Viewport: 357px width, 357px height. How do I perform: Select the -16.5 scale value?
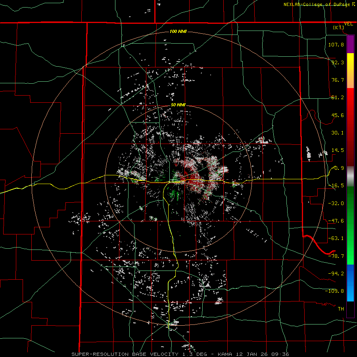click(x=336, y=186)
